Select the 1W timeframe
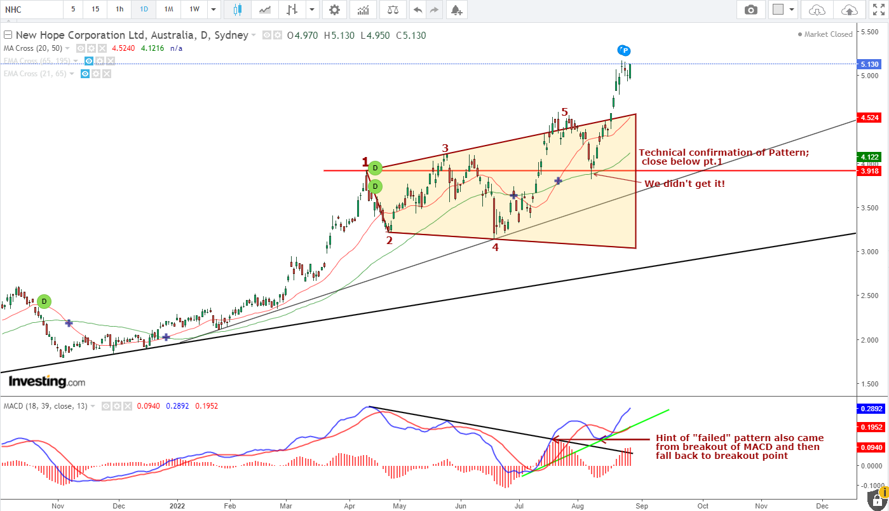This screenshot has width=889, height=511. click(194, 10)
